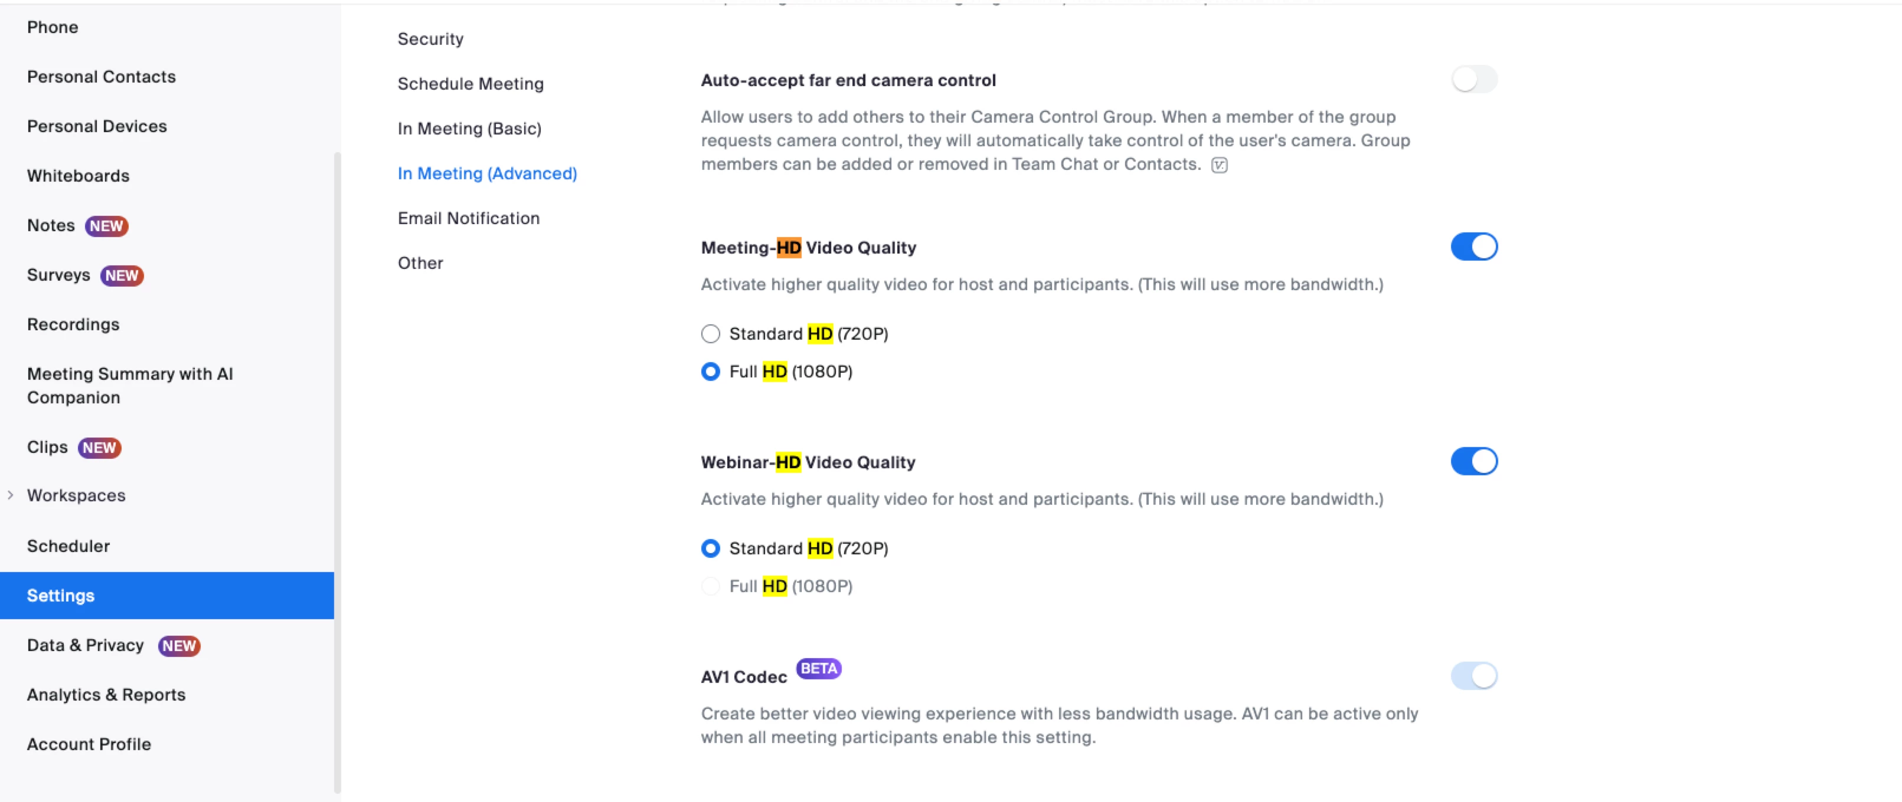
Task: Expand the Workspaces sidebar chevron
Action: 11,495
